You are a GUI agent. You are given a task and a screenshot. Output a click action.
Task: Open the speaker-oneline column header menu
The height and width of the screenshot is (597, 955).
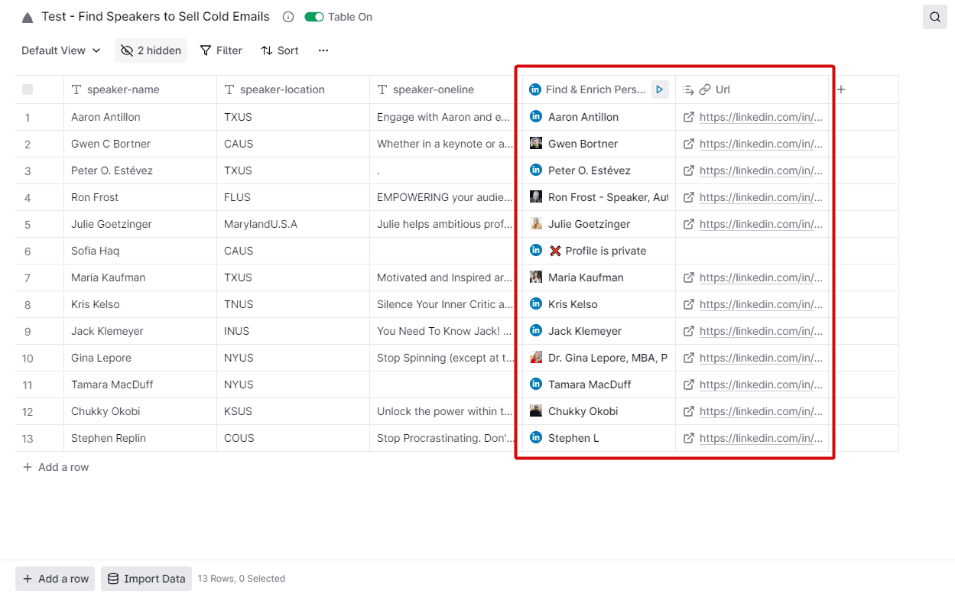[x=446, y=89]
